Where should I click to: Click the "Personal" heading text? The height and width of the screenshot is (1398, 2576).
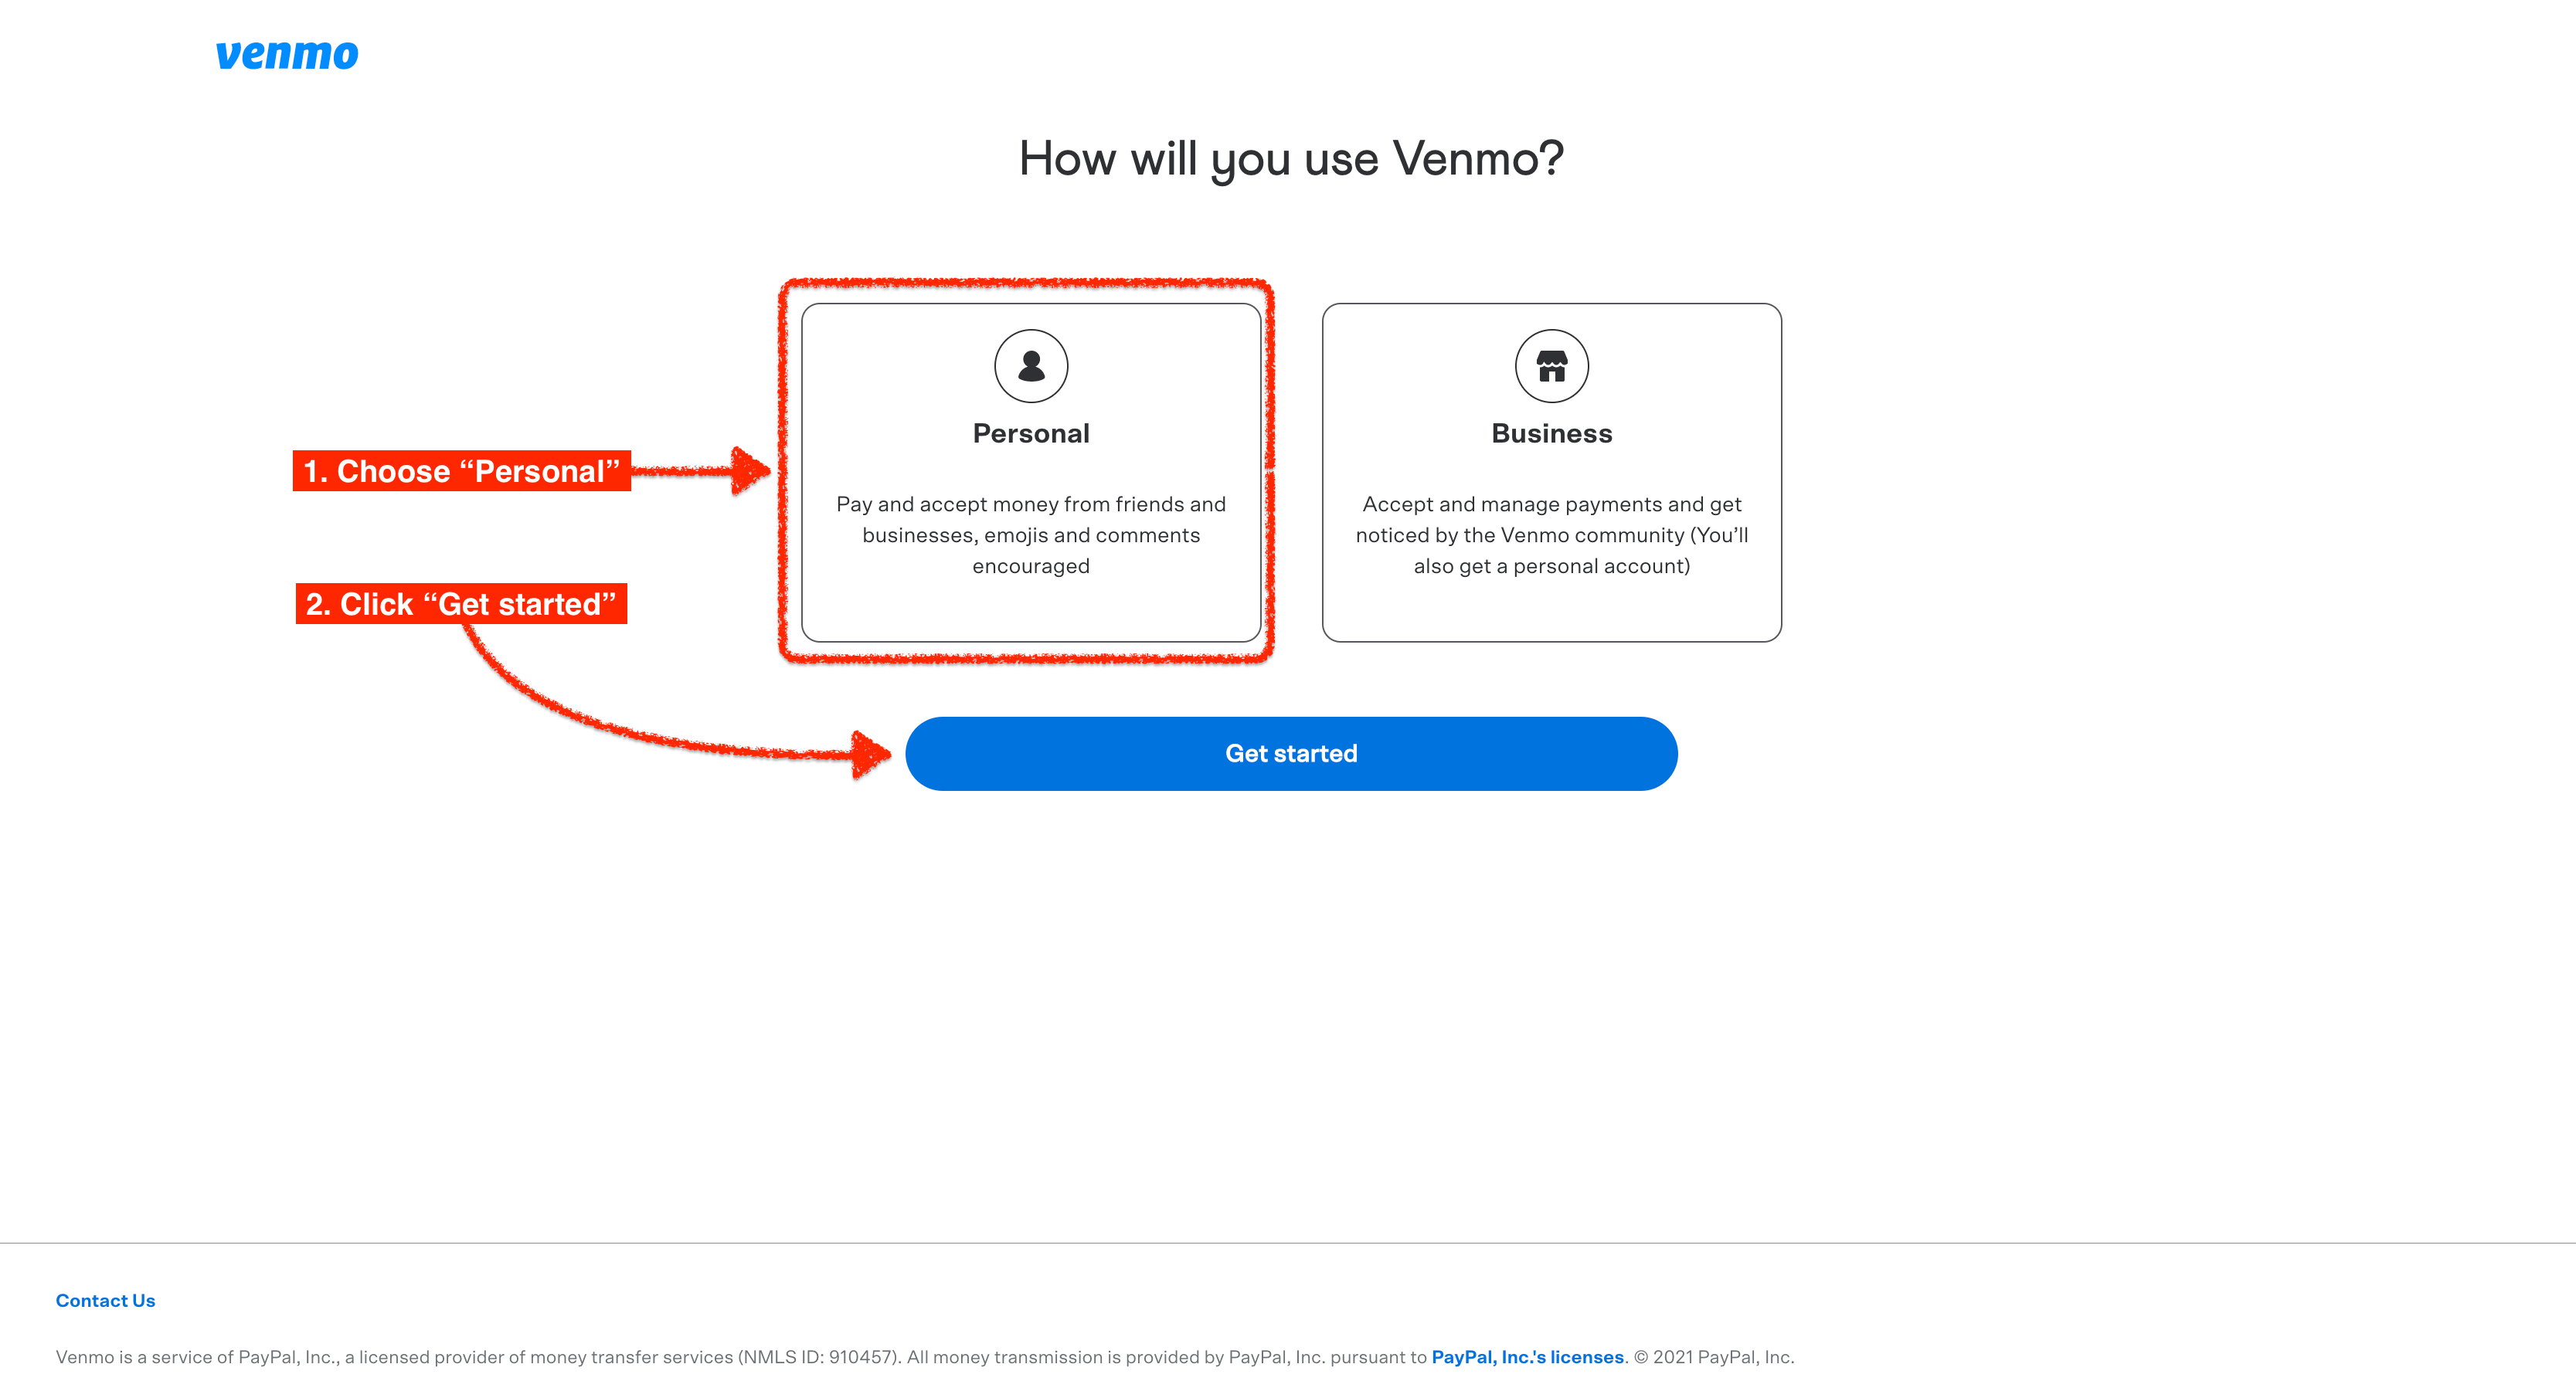(x=1031, y=433)
